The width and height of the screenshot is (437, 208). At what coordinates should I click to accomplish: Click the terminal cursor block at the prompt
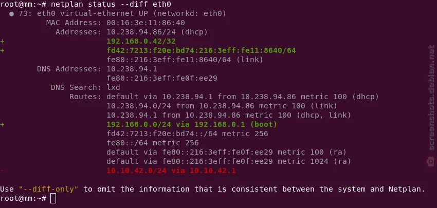[53, 199]
